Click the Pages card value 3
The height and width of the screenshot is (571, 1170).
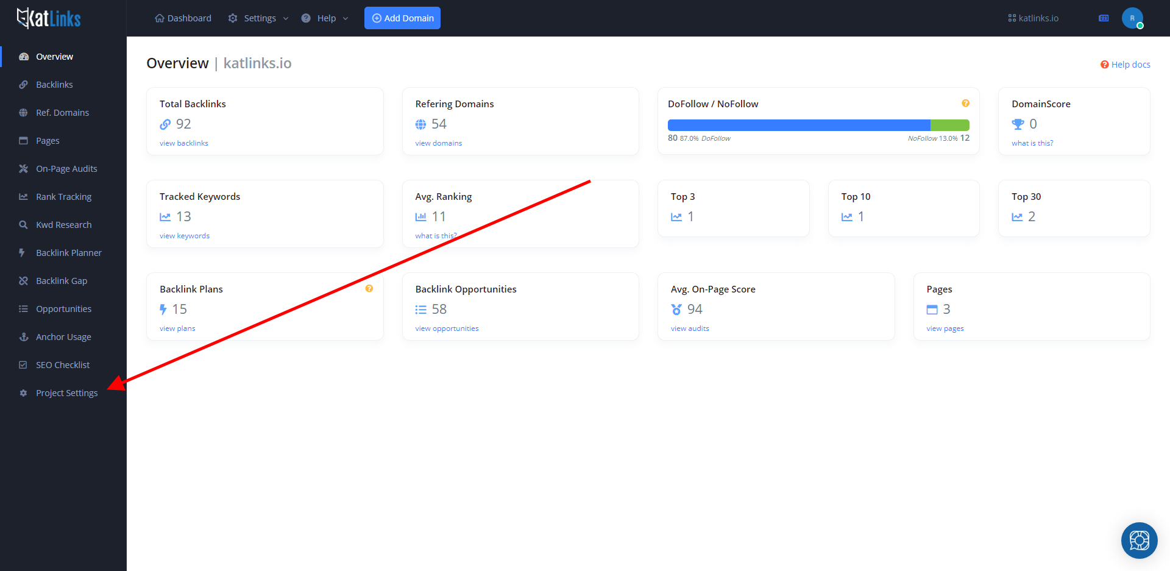946,310
